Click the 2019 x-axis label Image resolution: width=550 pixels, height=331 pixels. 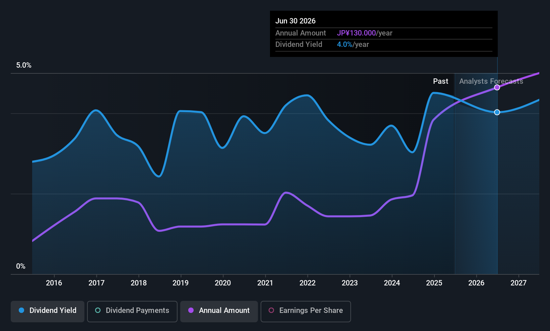(x=181, y=283)
